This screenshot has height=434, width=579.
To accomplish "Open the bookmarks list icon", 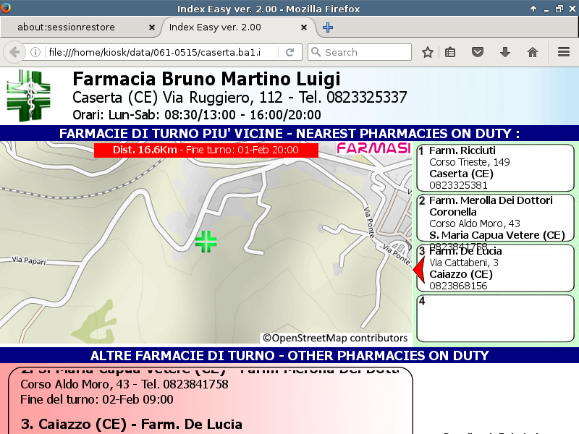I will 450,52.
